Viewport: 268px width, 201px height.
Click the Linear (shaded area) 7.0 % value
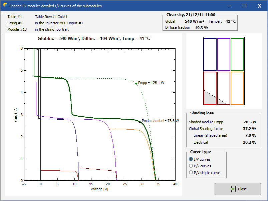251,135
